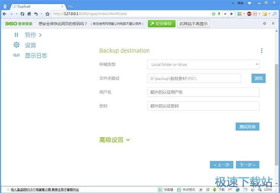This screenshot has height=193, width=280.
Task: Click the green lightning speed mode icon
Action: (x=219, y=14)
